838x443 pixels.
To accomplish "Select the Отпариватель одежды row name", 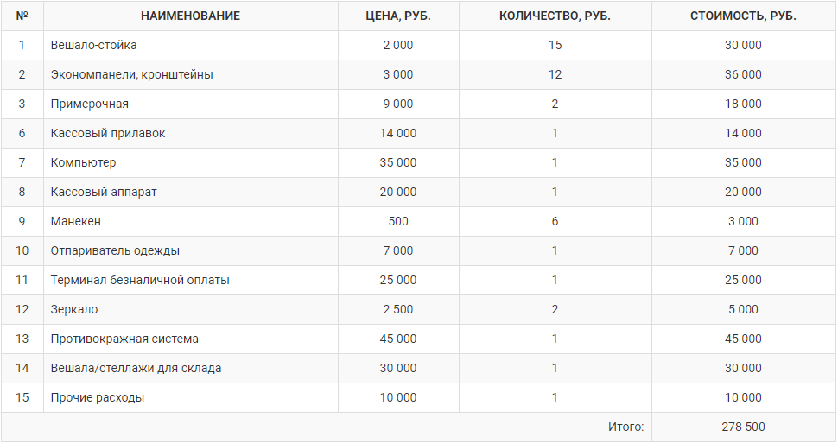I will 115,250.
